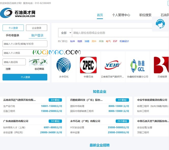Open 国际市场助理 job listing
169x150 pixels.
coord(77,106)
